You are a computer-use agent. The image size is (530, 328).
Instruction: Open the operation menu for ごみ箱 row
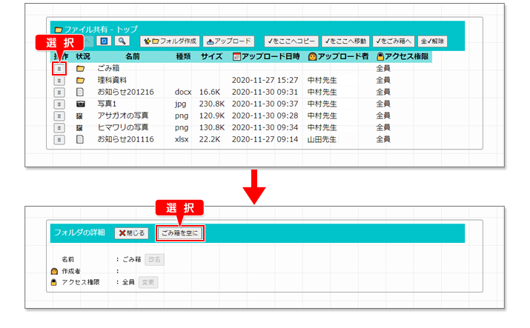(x=59, y=69)
